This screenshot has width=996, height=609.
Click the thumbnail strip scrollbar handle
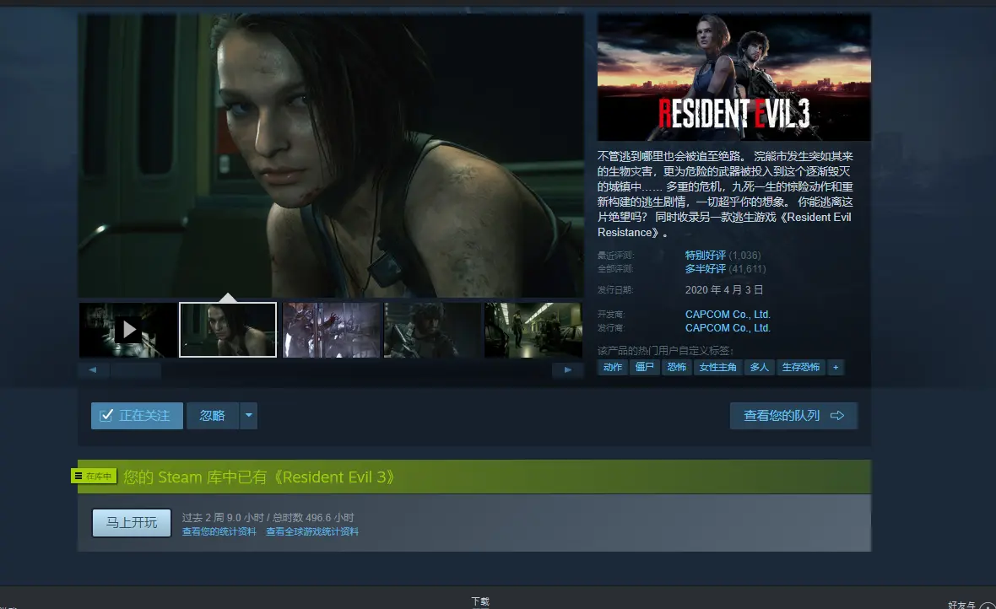(x=135, y=369)
